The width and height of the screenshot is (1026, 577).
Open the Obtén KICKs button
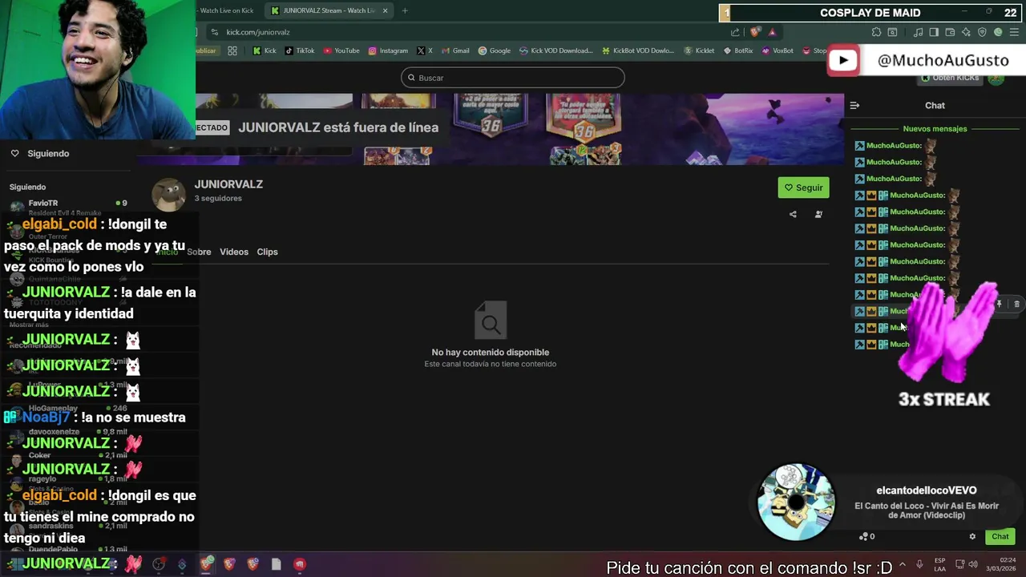(x=950, y=78)
